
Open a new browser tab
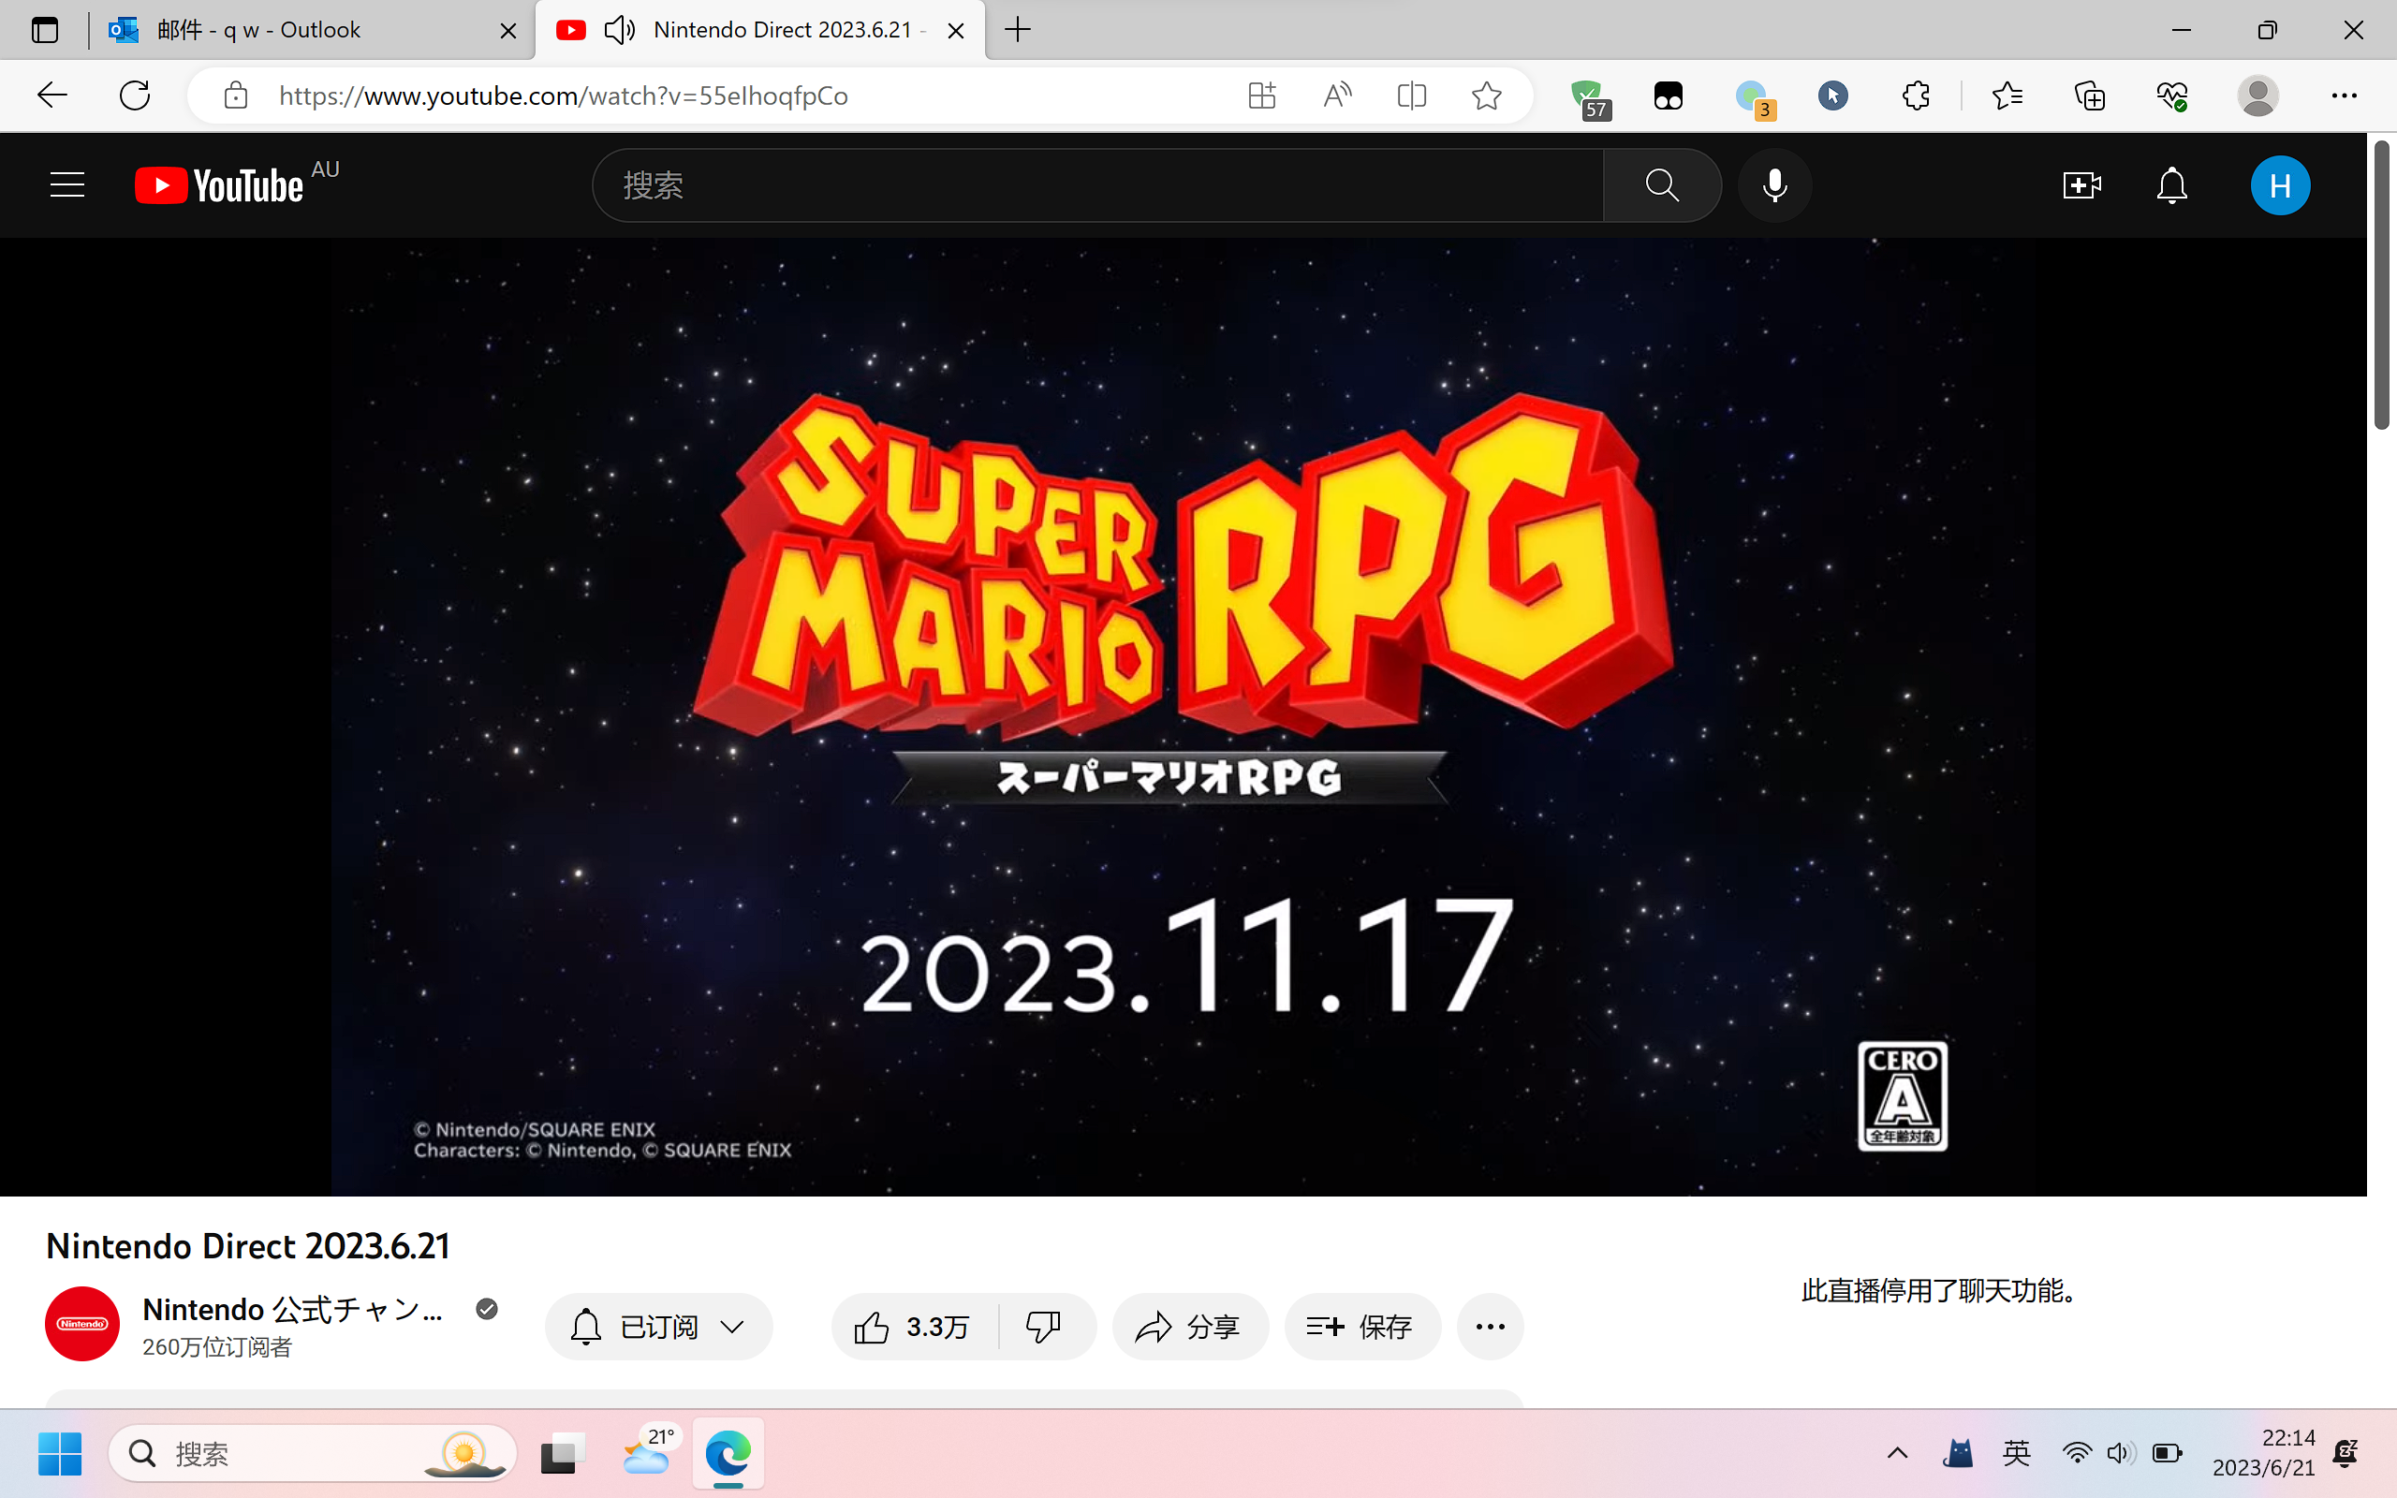[x=1017, y=30]
